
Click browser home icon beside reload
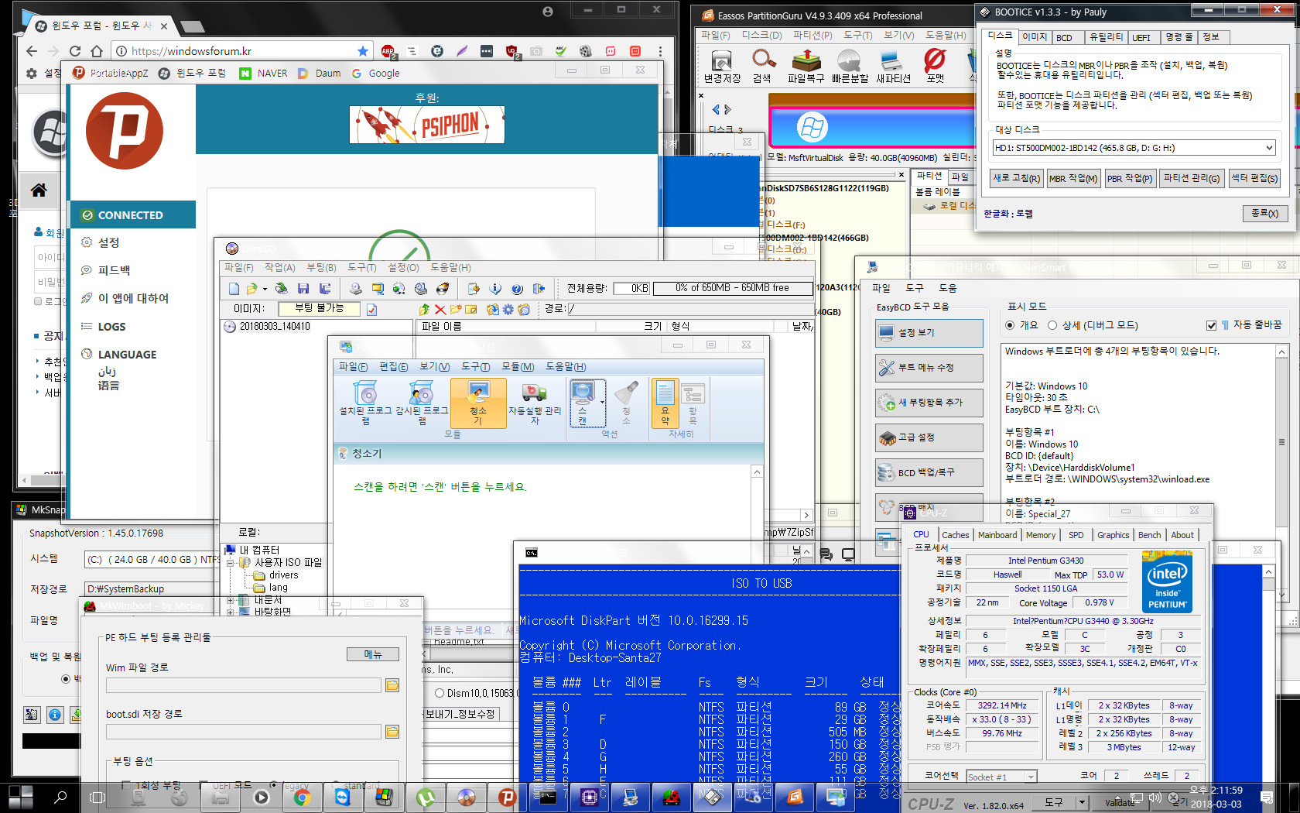(96, 51)
